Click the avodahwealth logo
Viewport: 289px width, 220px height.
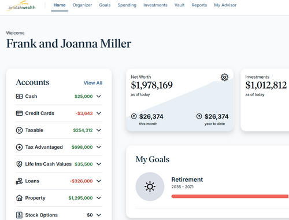coord(21,6)
